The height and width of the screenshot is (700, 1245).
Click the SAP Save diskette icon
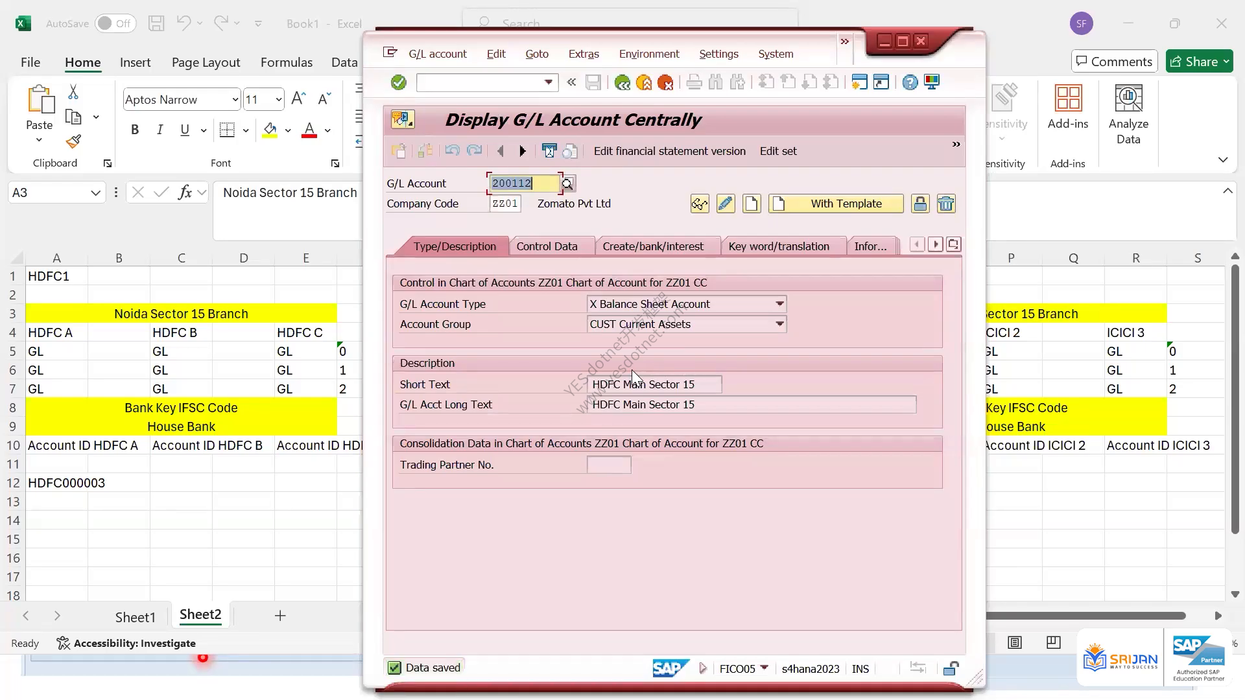593,82
